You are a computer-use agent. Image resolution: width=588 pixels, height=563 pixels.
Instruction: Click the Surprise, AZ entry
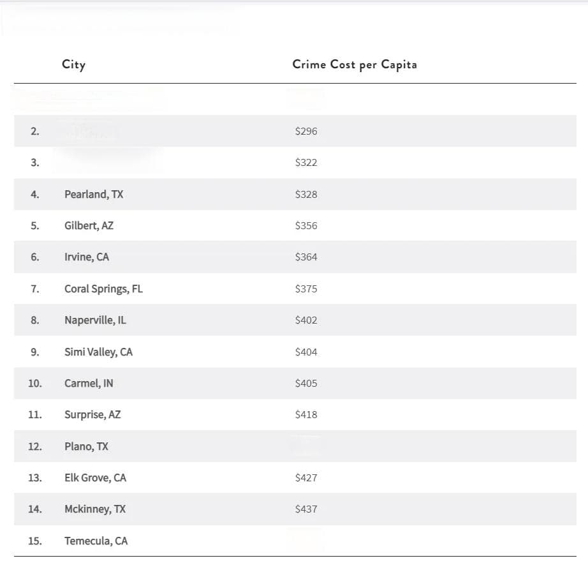tap(92, 415)
